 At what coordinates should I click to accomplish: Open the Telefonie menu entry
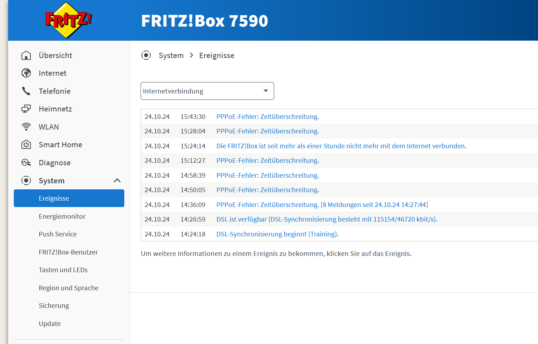click(x=55, y=91)
